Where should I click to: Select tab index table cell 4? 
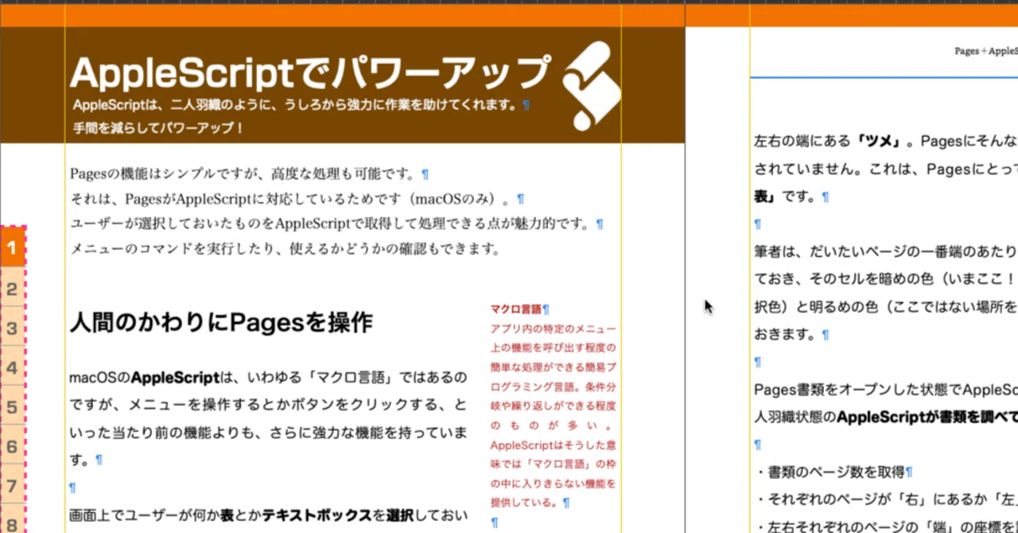pos(13,368)
